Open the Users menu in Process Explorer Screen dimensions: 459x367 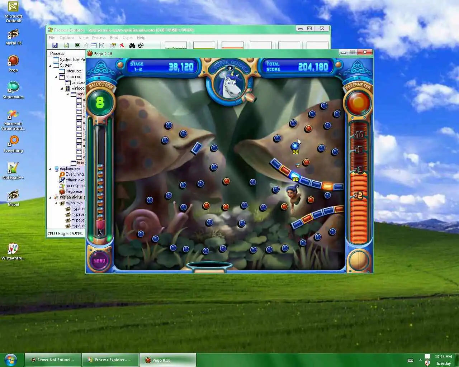[x=128, y=38]
